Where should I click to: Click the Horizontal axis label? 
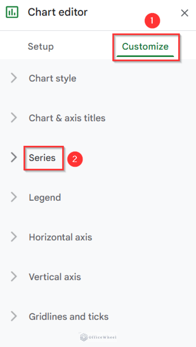[x=60, y=237]
